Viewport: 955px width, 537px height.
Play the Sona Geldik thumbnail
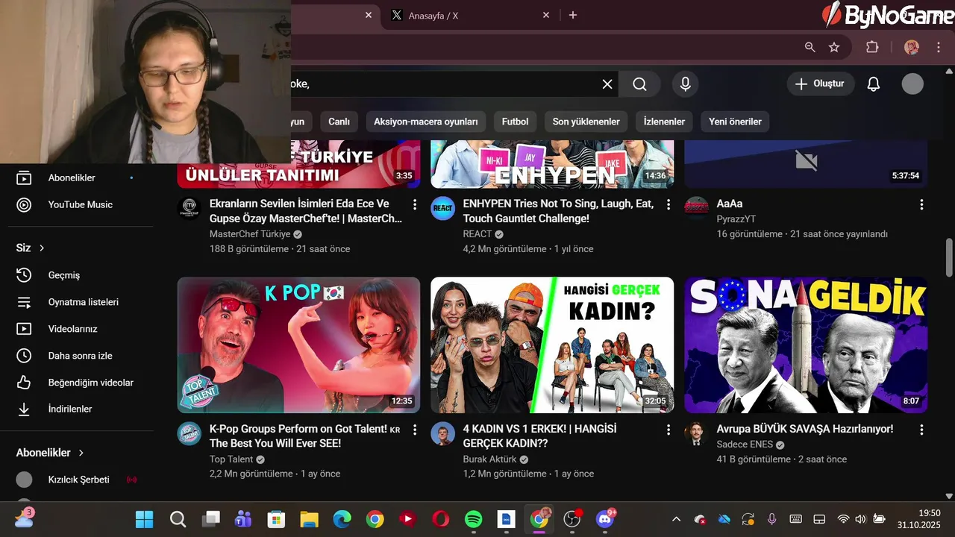coord(806,345)
